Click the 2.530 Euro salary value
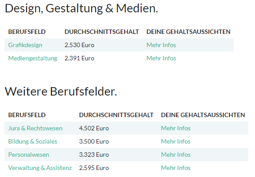 pyautogui.click(x=79, y=45)
